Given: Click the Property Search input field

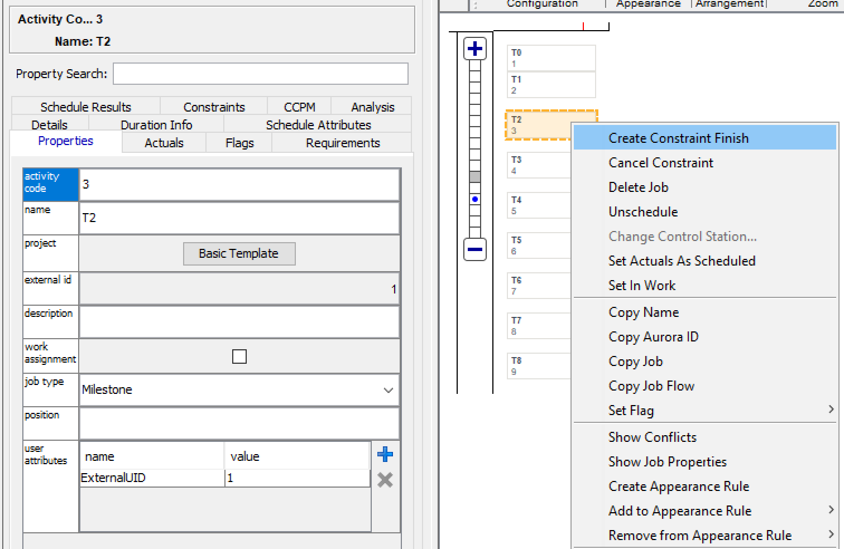Looking at the screenshot, I should [260, 74].
